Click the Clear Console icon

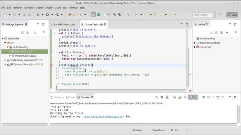pos(175,97)
